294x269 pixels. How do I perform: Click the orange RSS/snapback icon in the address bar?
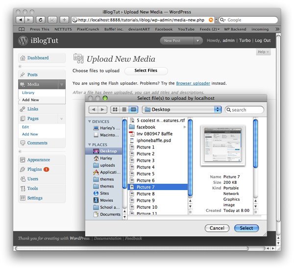[211, 20]
